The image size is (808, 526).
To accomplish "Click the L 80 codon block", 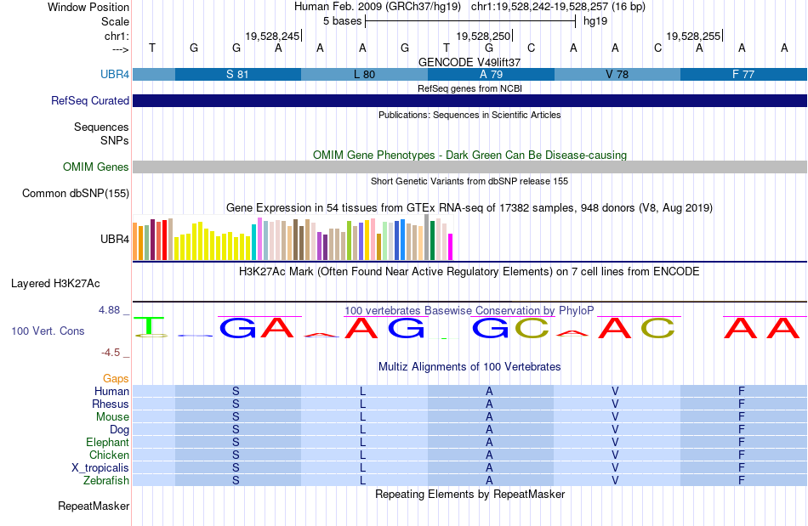I will pos(364,74).
